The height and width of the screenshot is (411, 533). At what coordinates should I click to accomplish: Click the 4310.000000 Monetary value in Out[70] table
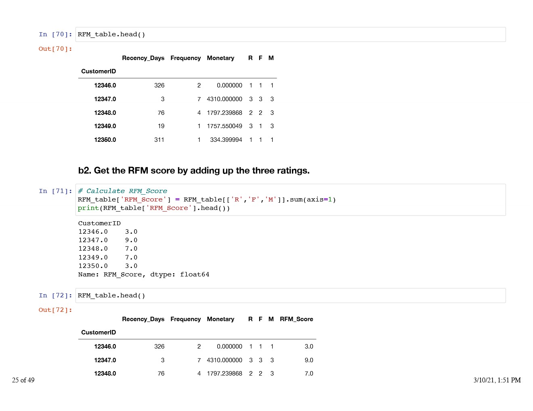(x=224, y=99)
